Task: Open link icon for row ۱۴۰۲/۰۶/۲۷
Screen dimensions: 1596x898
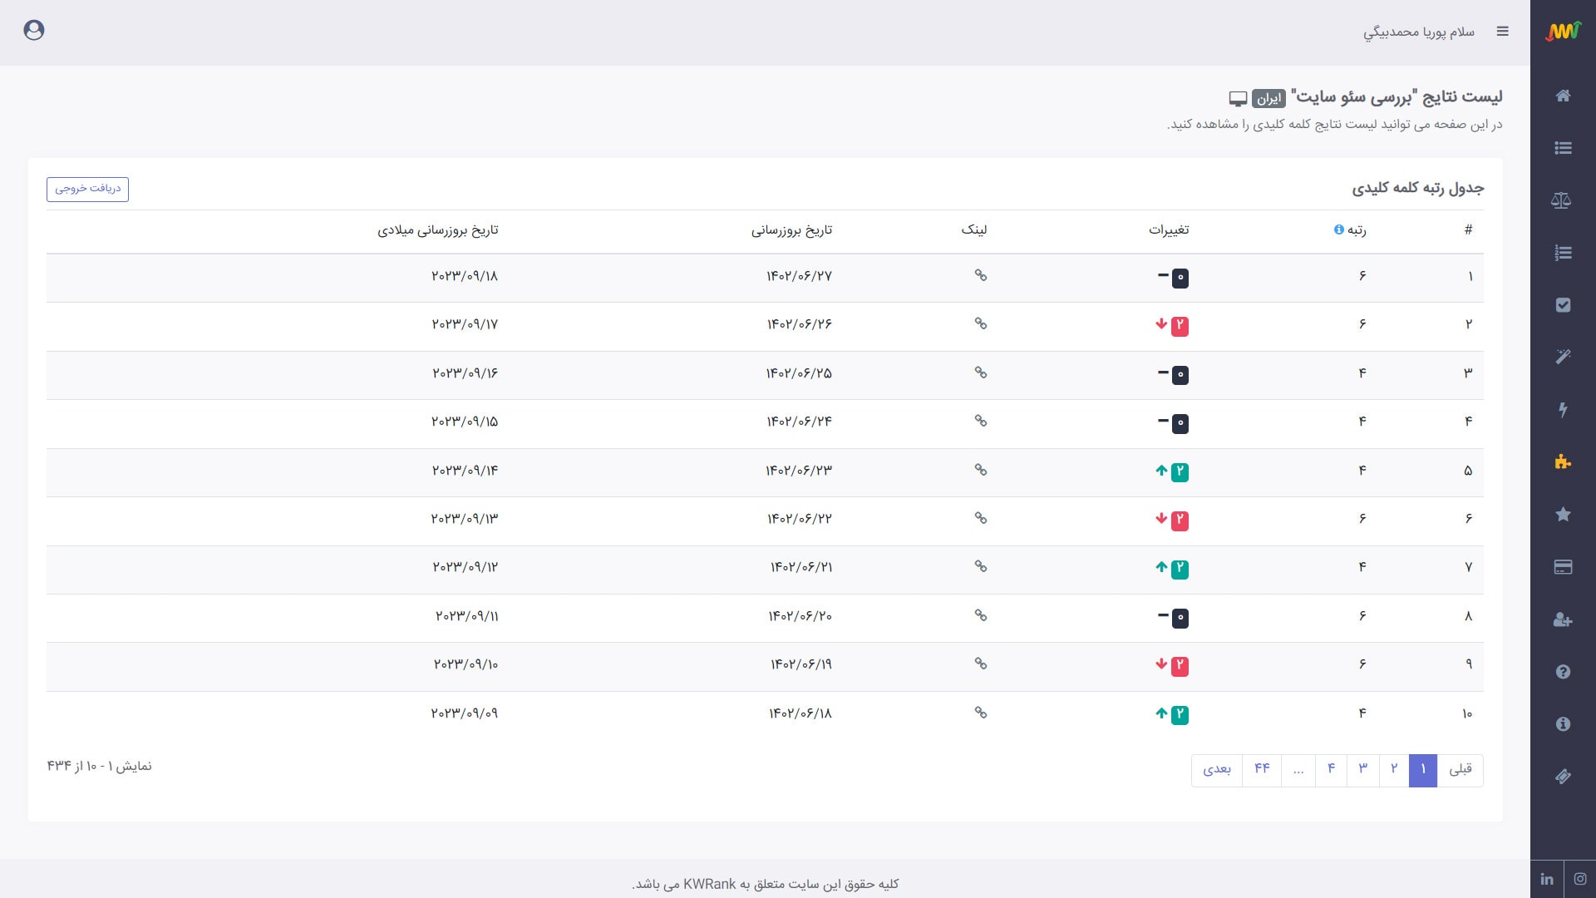Action: point(981,275)
